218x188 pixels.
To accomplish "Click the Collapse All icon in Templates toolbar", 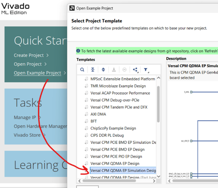I will pos(93,69).
